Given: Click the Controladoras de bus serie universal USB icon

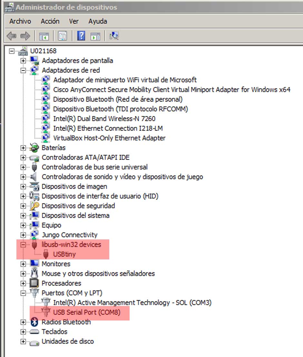Looking at the screenshot, I should 34,167.
